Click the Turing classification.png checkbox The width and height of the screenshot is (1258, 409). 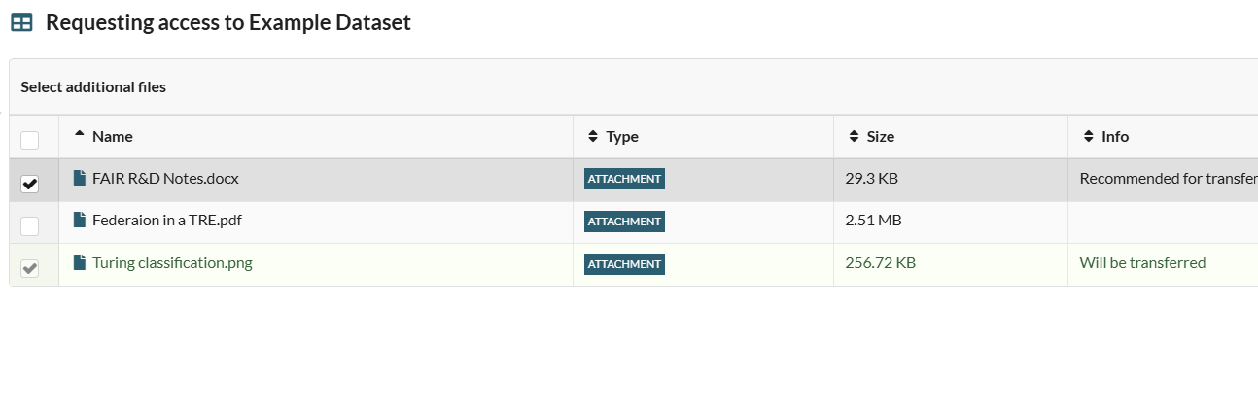pos(30,268)
